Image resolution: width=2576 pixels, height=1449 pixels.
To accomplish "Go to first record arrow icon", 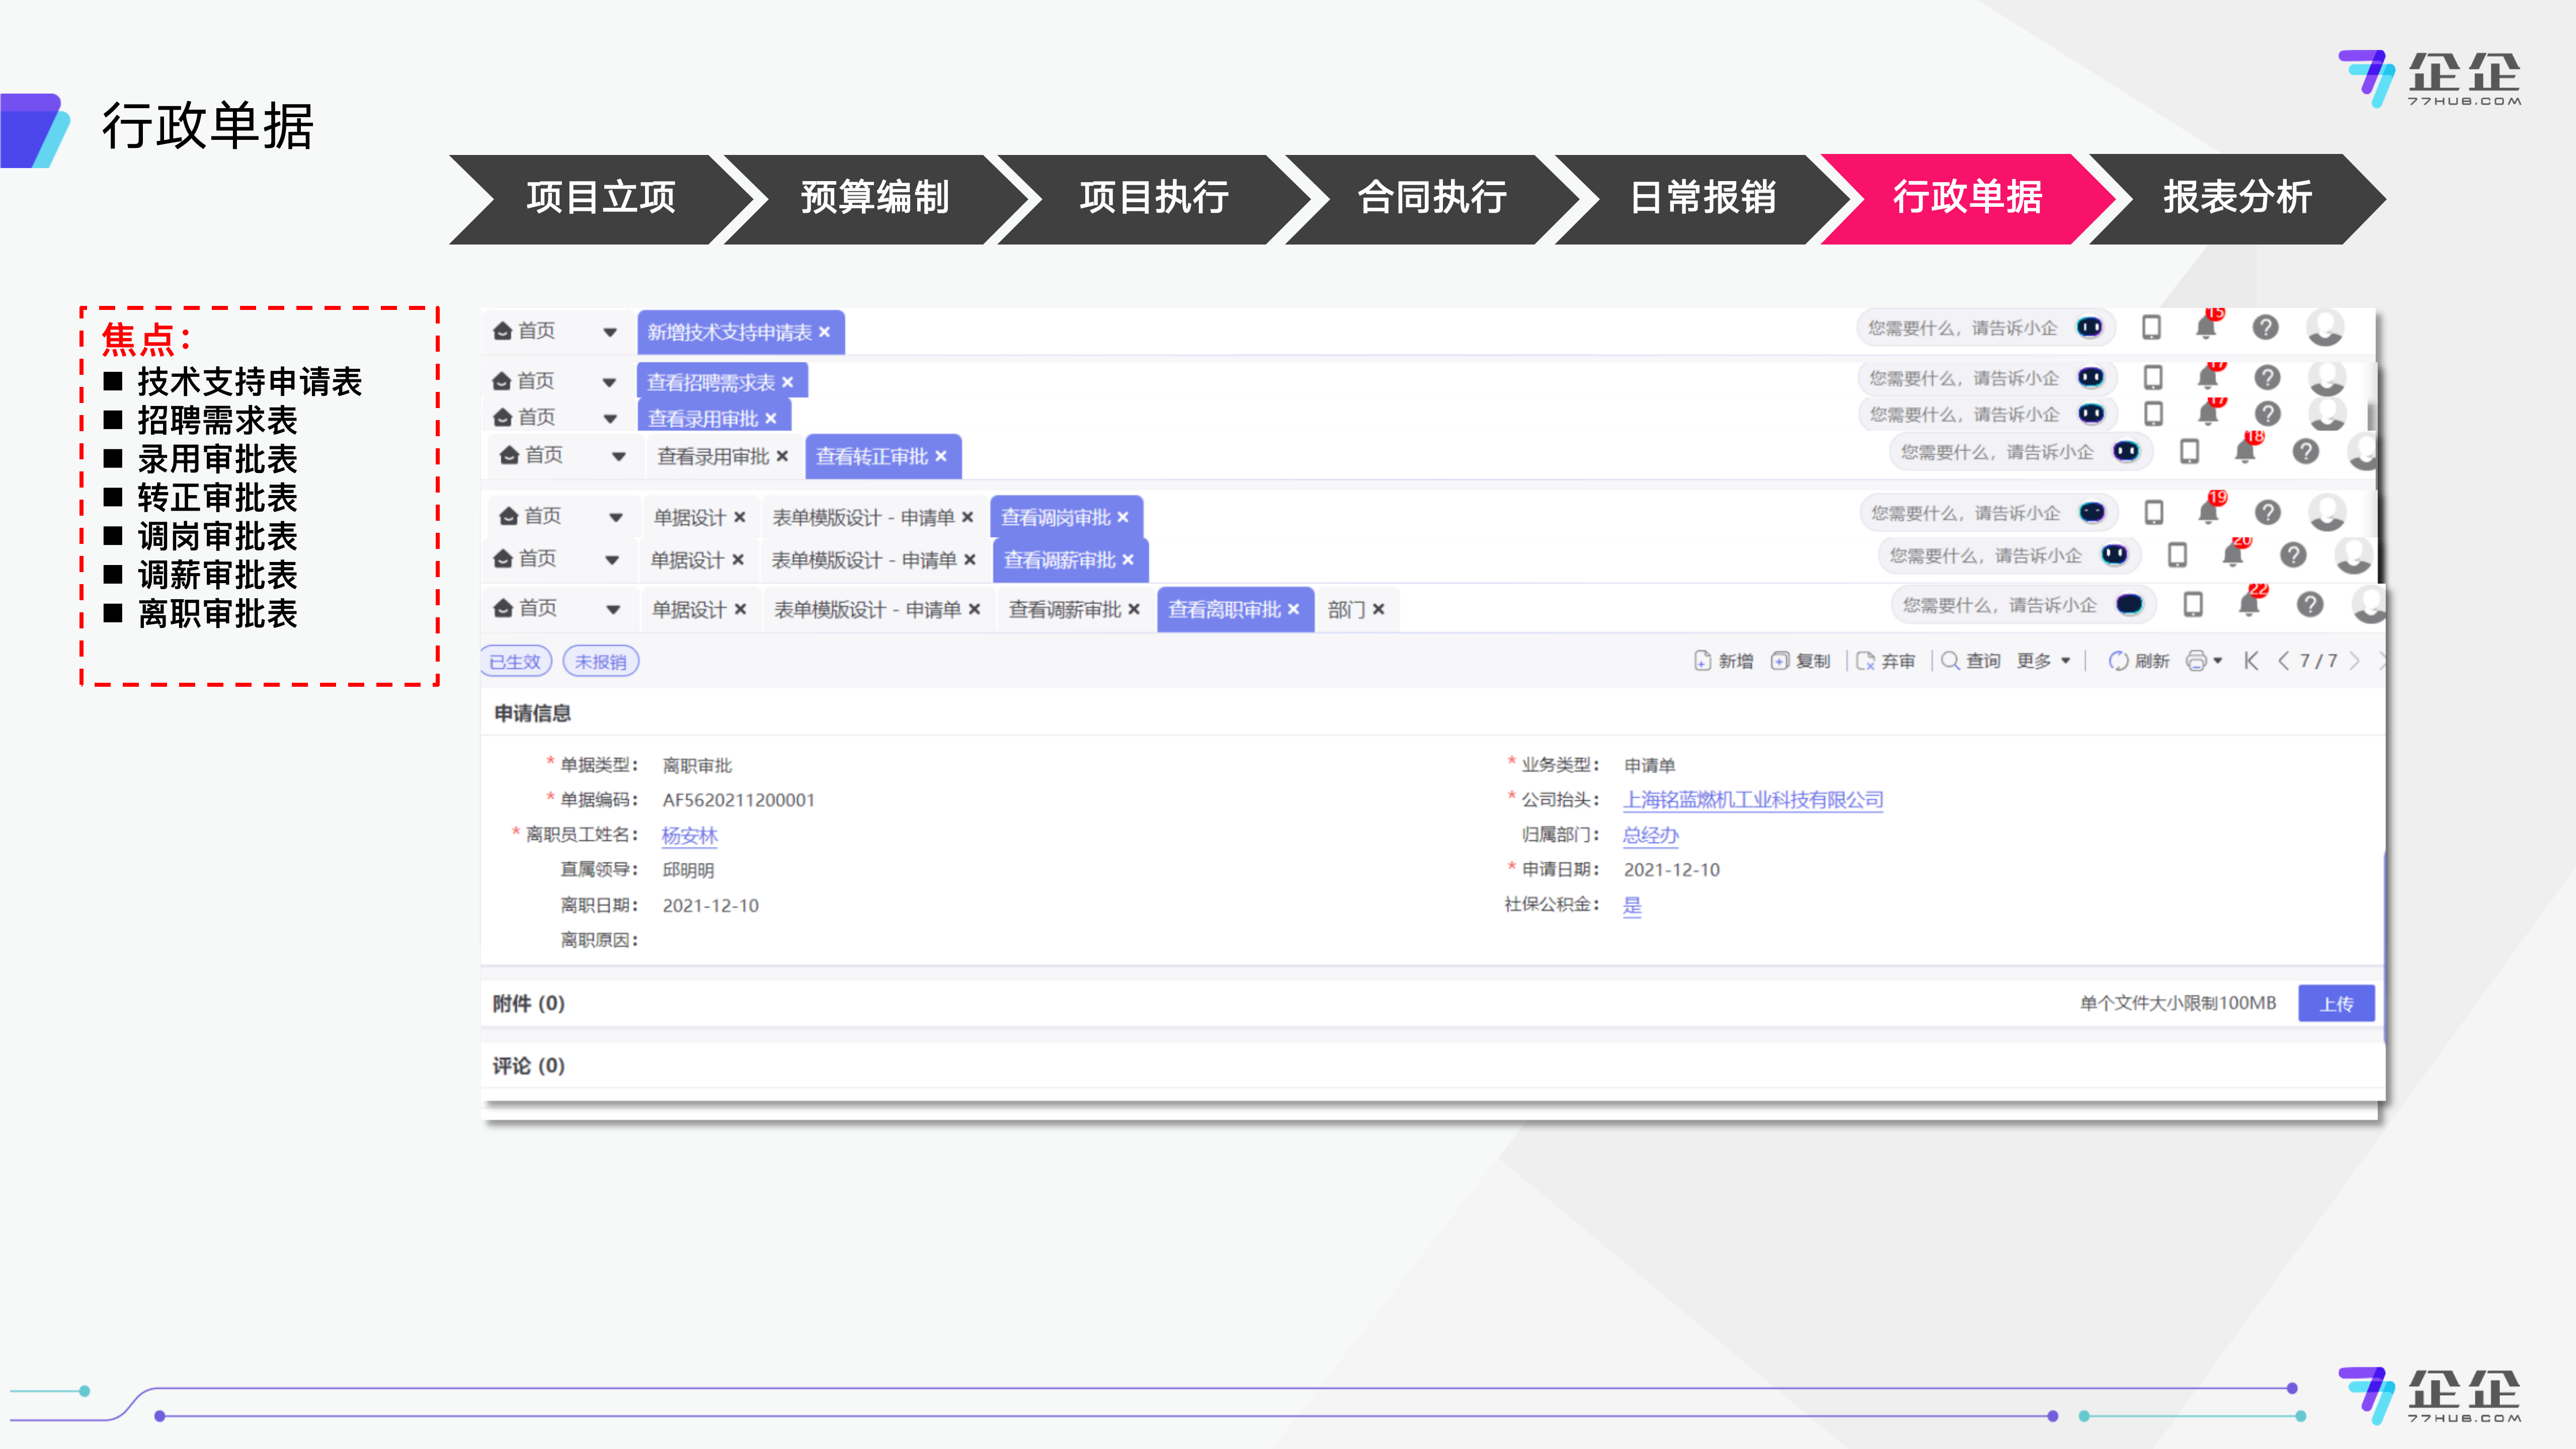I will click(2251, 661).
